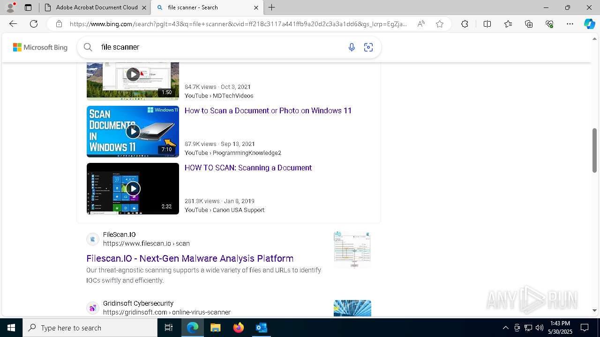Click the Gridinsoft Cybersecurity site name
600x337 pixels.
point(138,303)
